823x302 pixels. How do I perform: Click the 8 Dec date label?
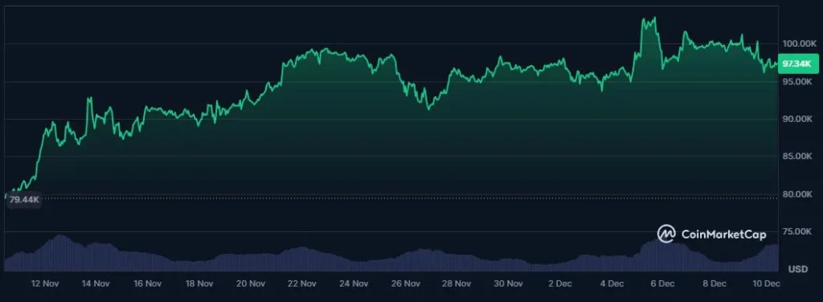tap(714, 284)
